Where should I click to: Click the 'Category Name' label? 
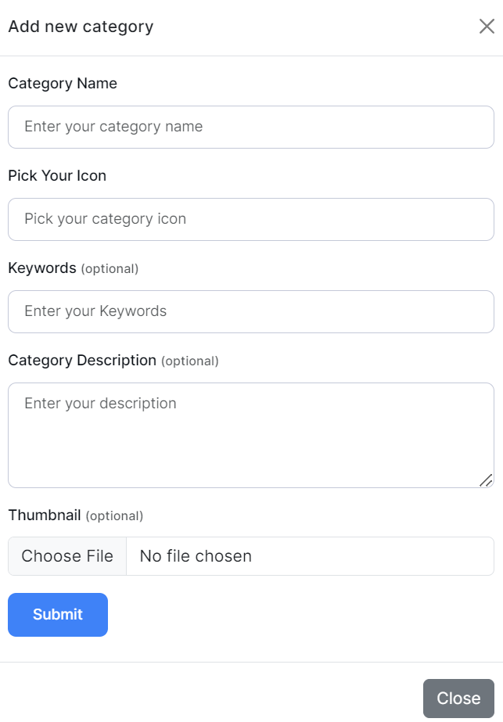point(63,84)
